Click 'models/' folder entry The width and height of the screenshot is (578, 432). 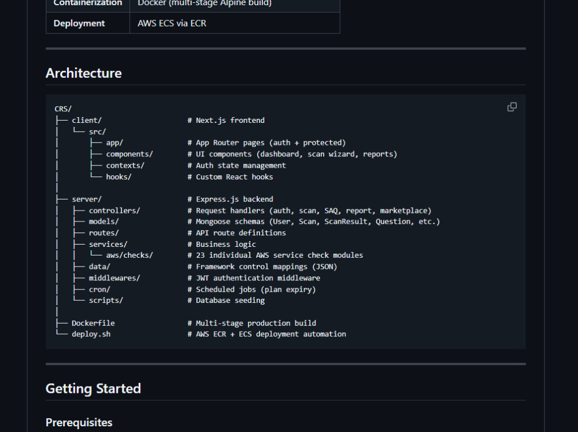coord(103,221)
